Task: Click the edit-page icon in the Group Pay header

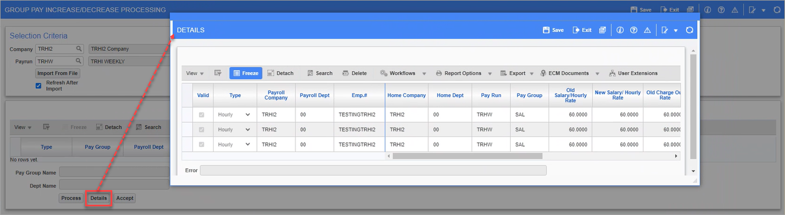Action: point(752,10)
